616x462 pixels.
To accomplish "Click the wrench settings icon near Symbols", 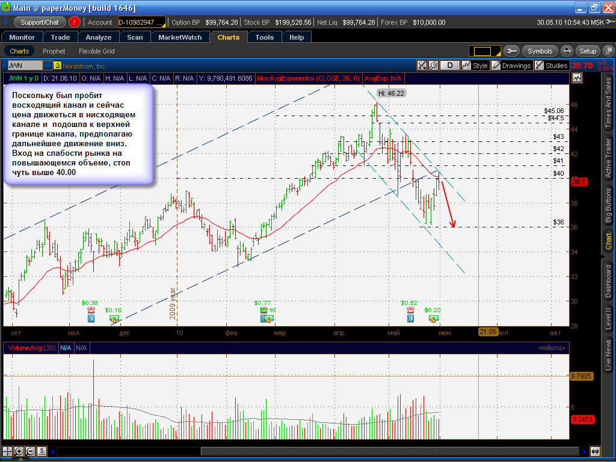I will click(x=511, y=51).
